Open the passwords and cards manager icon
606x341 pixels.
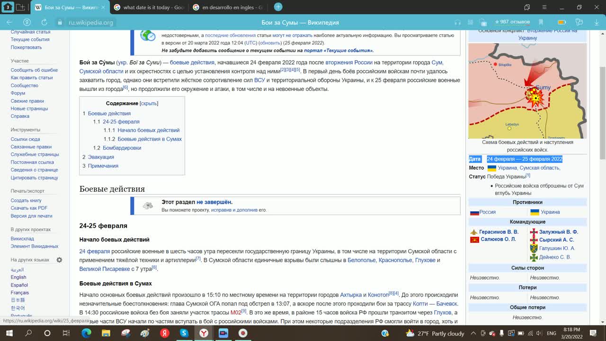point(579,22)
